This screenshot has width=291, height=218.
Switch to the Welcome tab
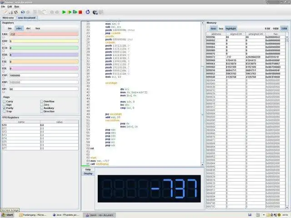pyautogui.click(x=8, y=18)
